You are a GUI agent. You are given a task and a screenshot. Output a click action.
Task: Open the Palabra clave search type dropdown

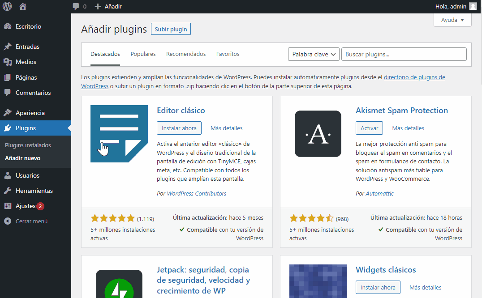point(314,54)
